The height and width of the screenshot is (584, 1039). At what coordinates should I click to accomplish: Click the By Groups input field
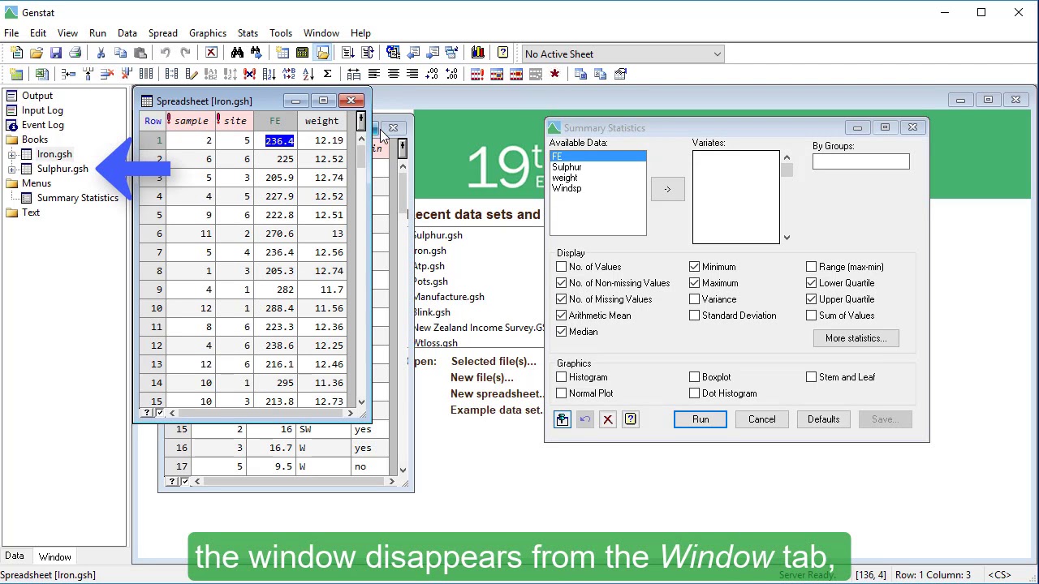[x=860, y=161]
